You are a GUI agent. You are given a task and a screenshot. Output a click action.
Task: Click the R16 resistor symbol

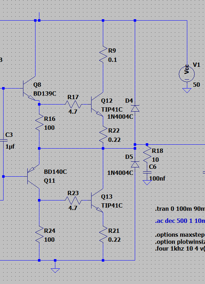tap(39, 122)
